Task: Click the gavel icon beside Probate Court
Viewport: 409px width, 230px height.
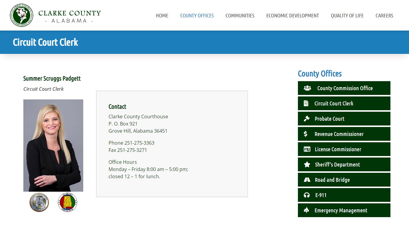Action: point(307,119)
